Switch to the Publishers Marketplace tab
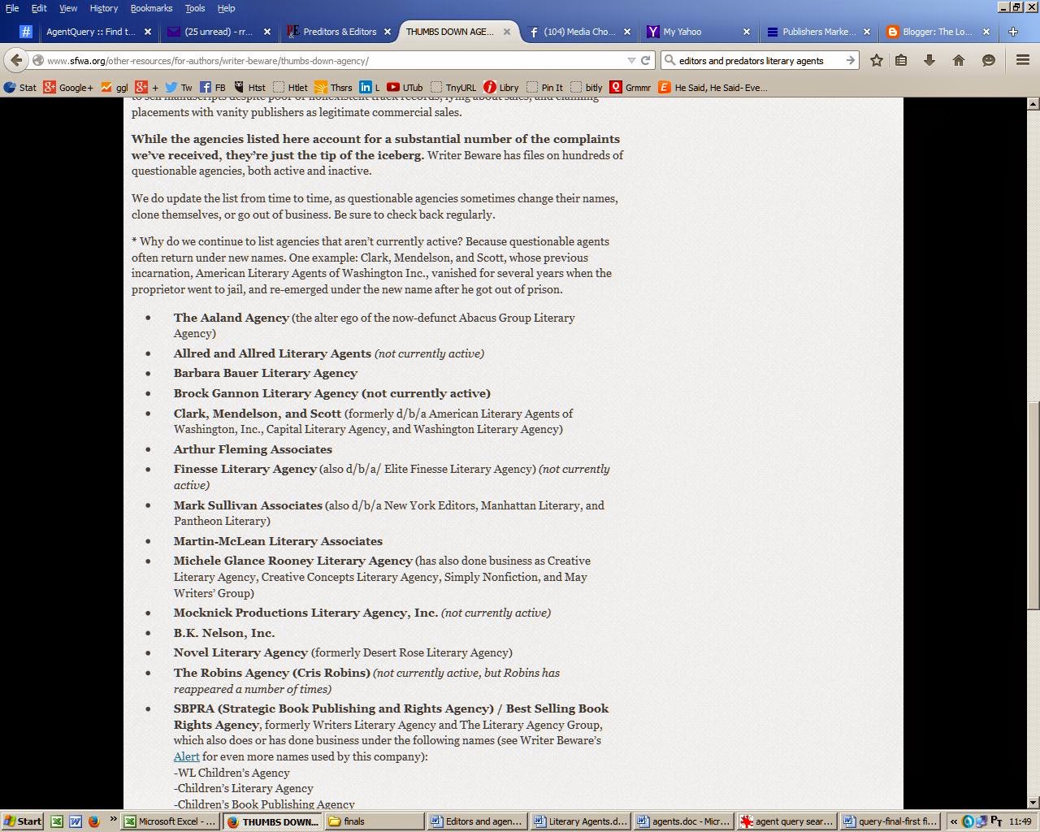1040x832 pixels. pyautogui.click(x=819, y=32)
